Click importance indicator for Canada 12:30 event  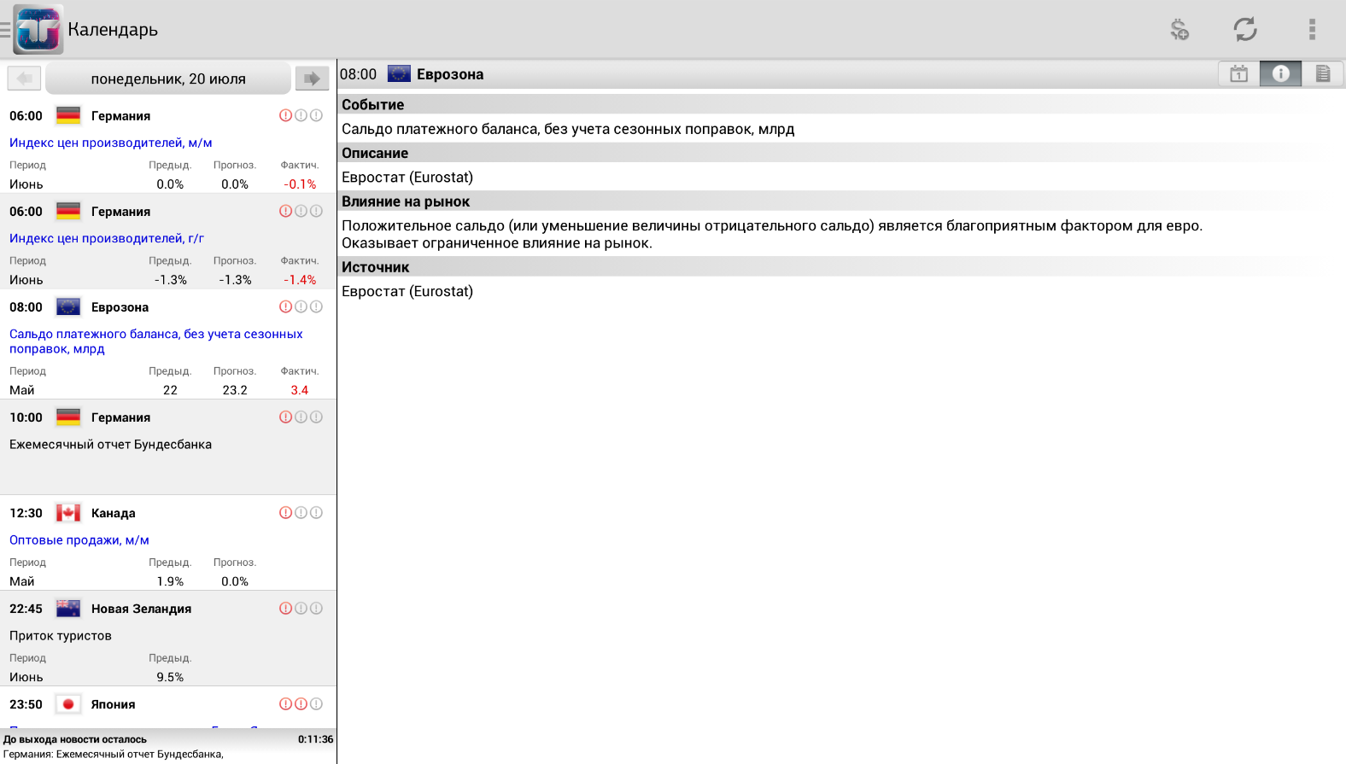tap(301, 513)
